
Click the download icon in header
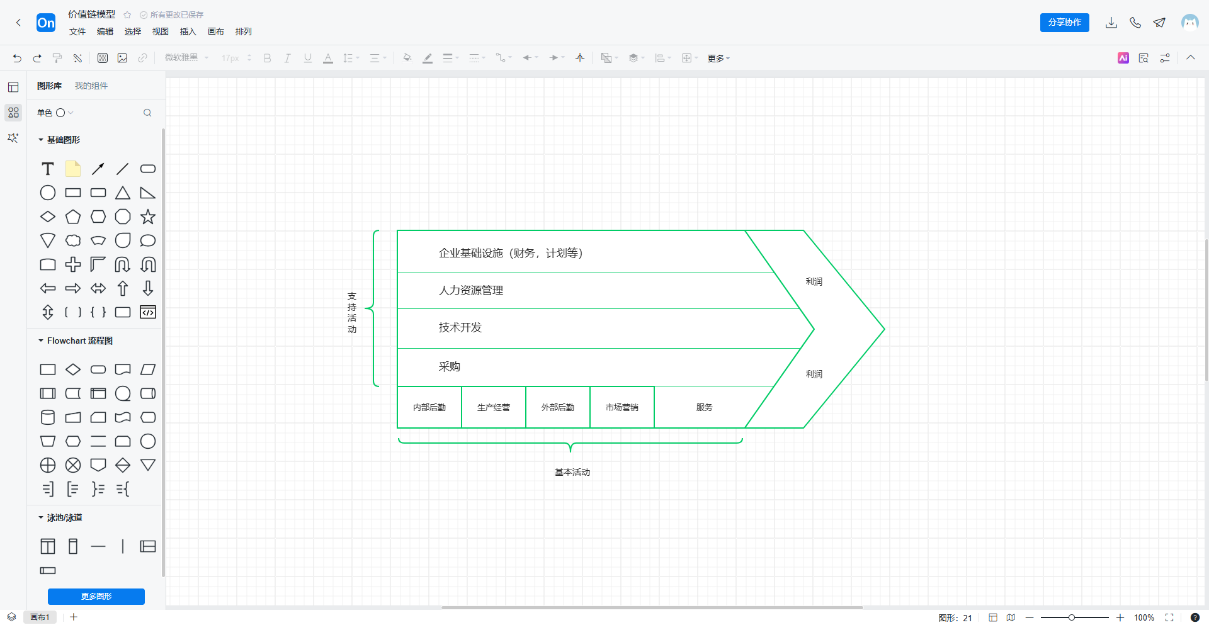(1111, 23)
